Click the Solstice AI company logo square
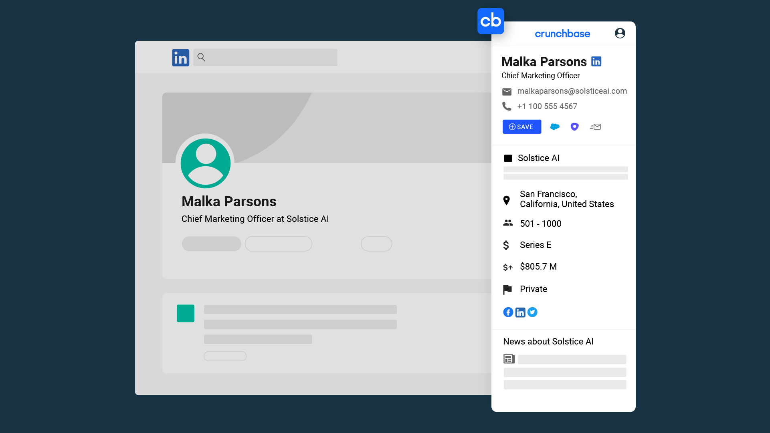 click(x=508, y=158)
